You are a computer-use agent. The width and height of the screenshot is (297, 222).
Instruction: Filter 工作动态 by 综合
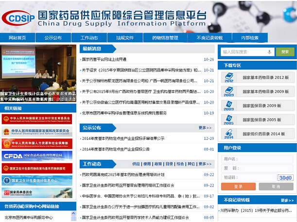click(x=180, y=164)
